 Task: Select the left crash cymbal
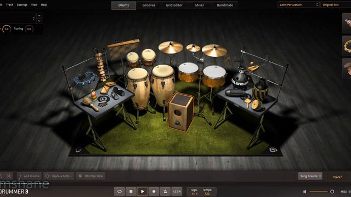[171, 48]
